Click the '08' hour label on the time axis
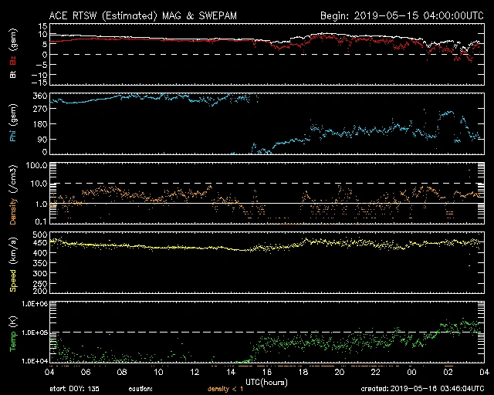The image size is (494, 395). tap(122, 373)
